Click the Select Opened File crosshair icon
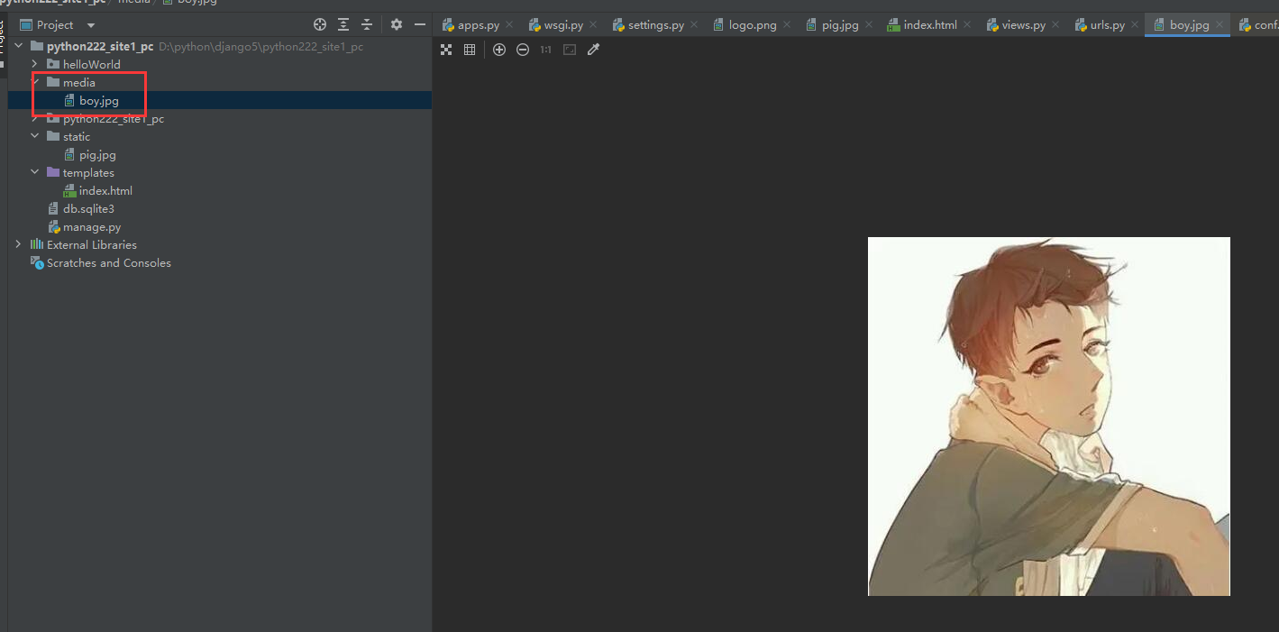 (320, 24)
